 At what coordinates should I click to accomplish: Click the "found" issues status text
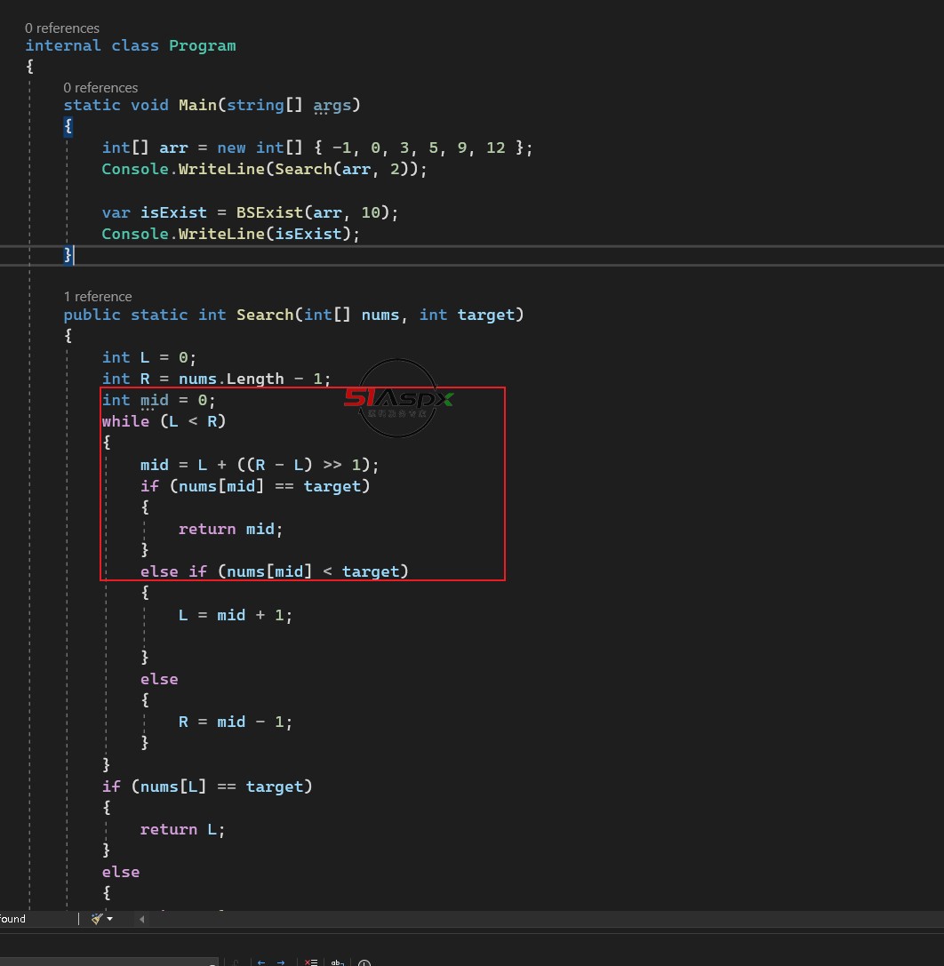(x=13, y=919)
